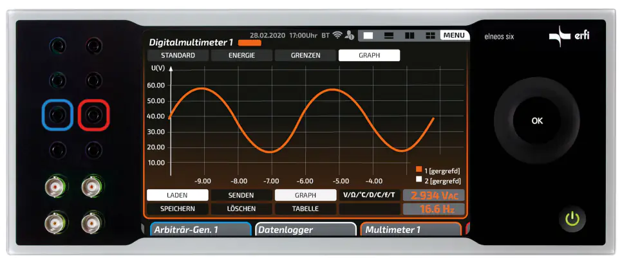This screenshot has height=258, width=631.
Task: Choose the two-column layout icon
Action: coord(410,35)
